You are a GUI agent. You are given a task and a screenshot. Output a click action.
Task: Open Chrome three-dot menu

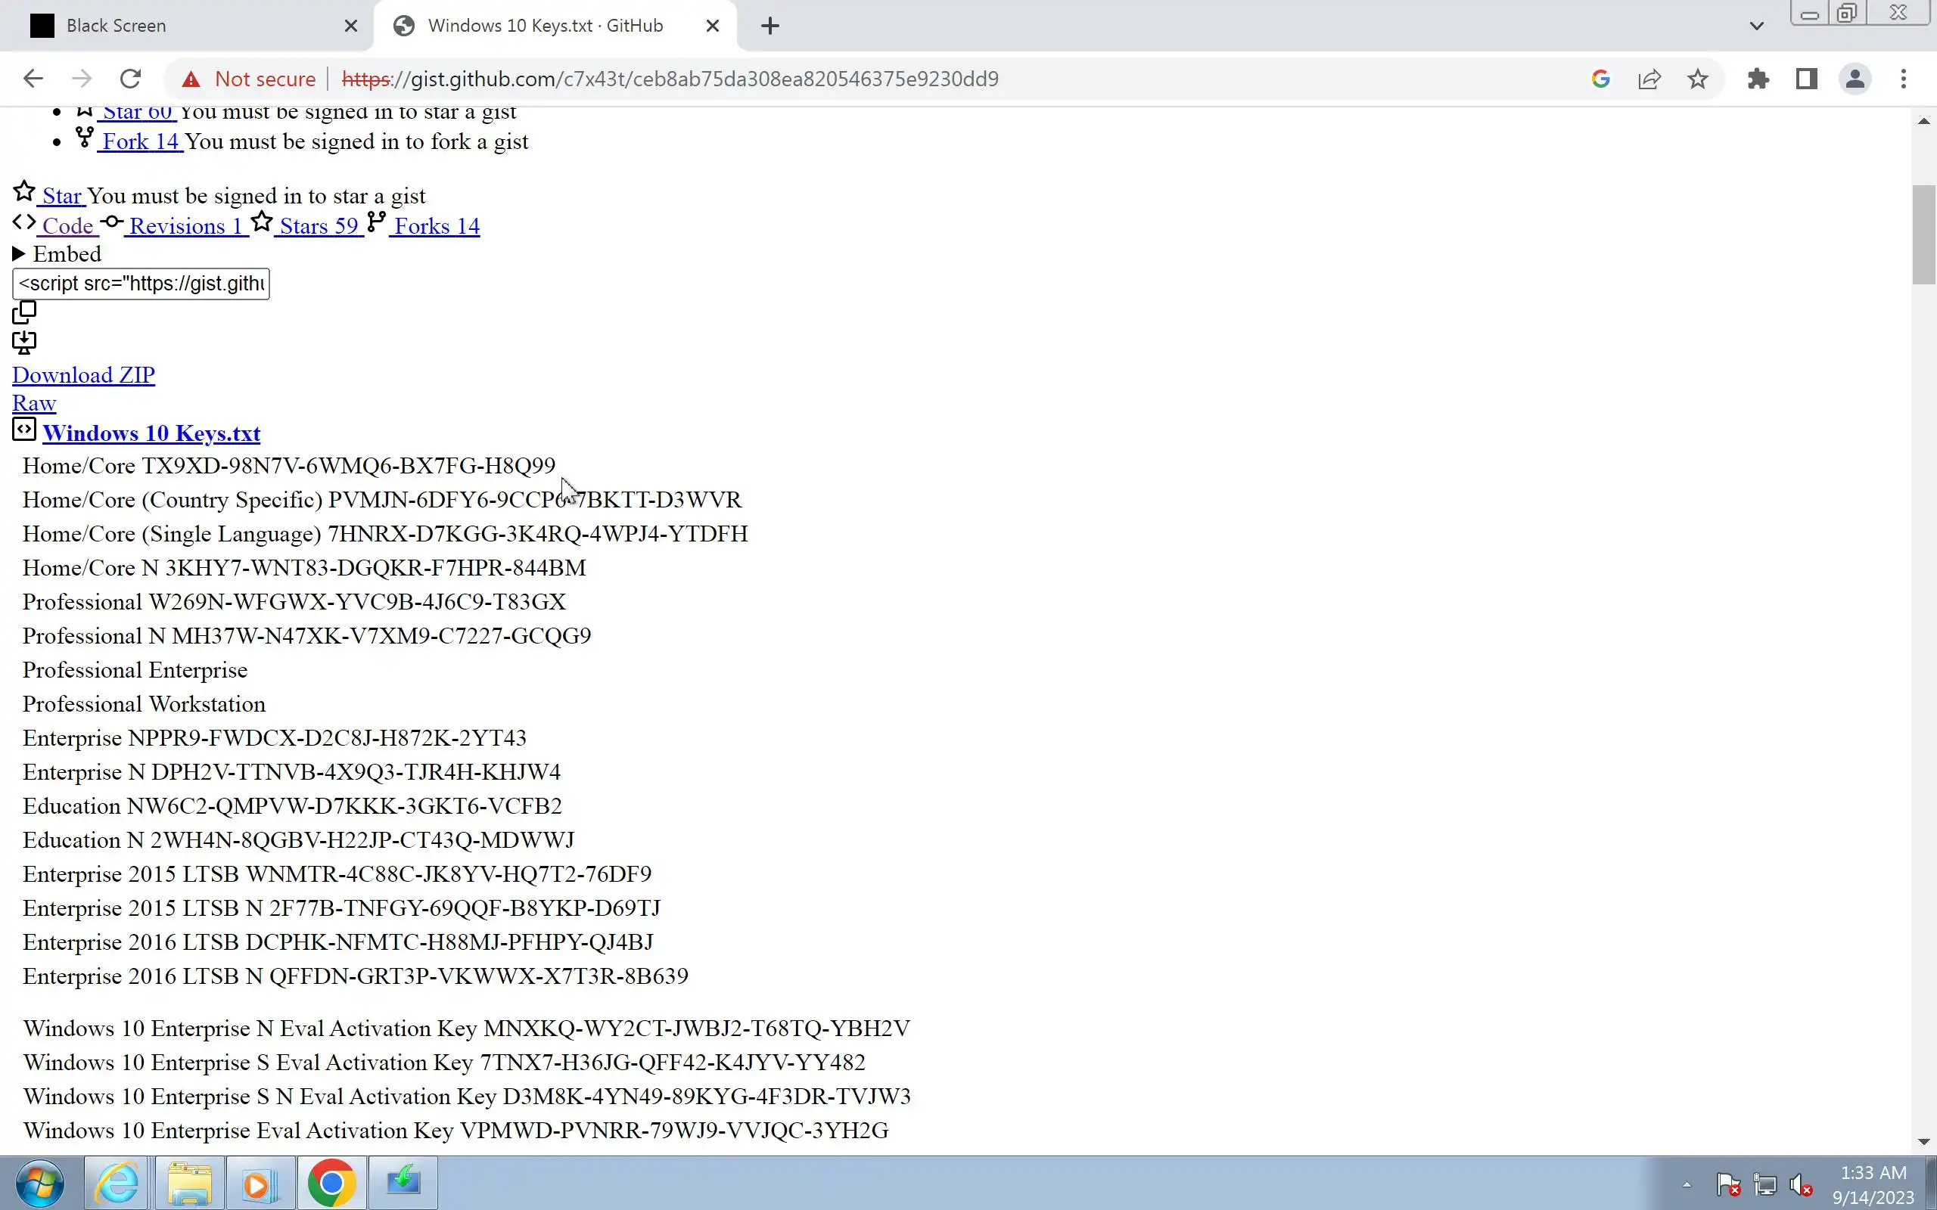(x=1904, y=79)
